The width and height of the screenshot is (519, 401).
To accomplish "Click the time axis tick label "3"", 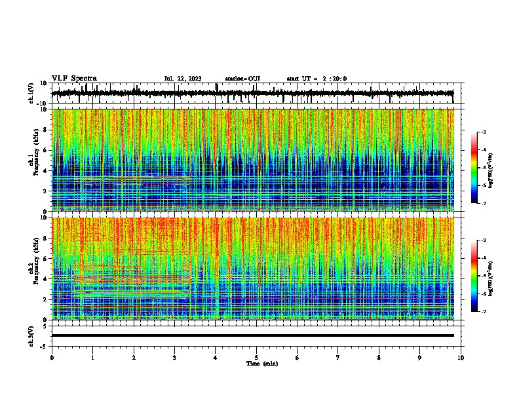I will pos(174,358).
